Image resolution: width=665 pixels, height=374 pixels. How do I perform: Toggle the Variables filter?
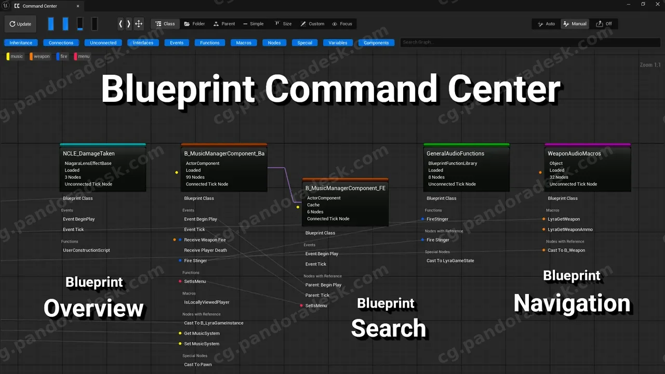338,43
